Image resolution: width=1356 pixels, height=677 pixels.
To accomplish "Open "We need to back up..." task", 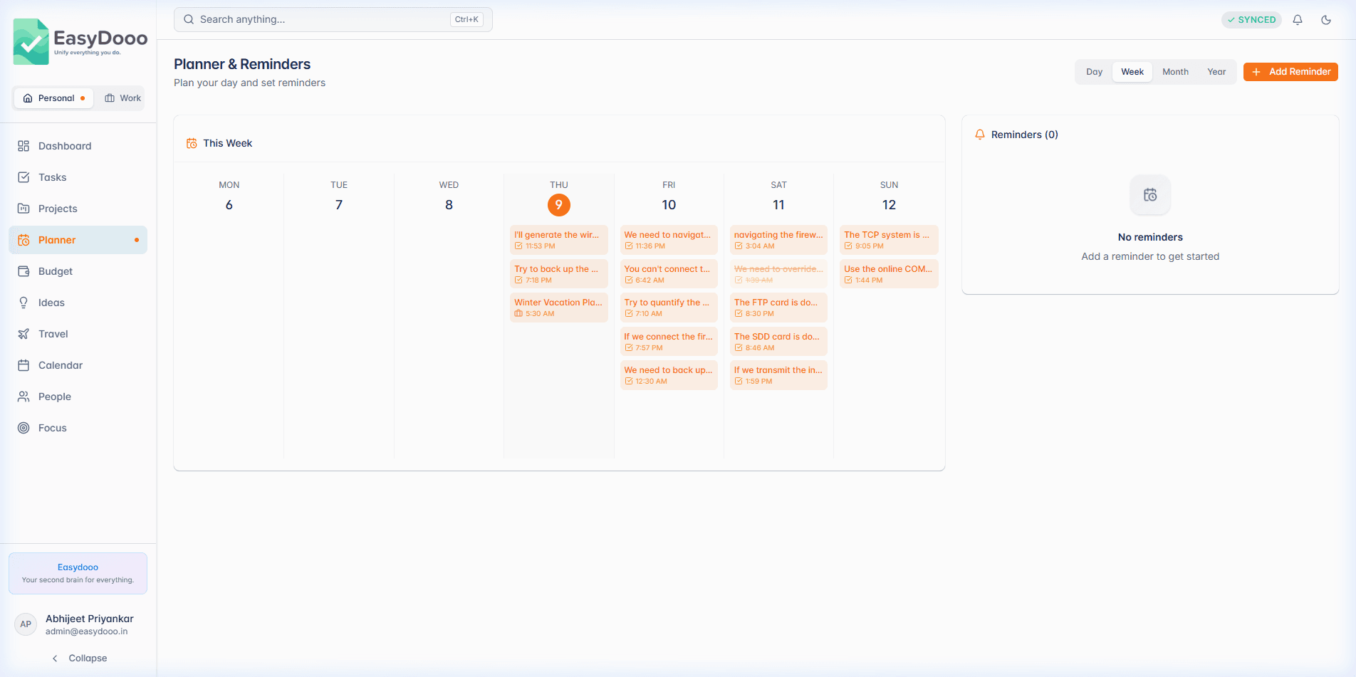I will coord(669,375).
